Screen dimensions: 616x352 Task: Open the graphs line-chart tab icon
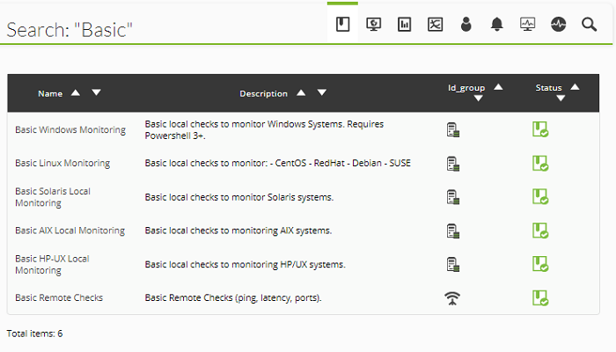click(436, 25)
